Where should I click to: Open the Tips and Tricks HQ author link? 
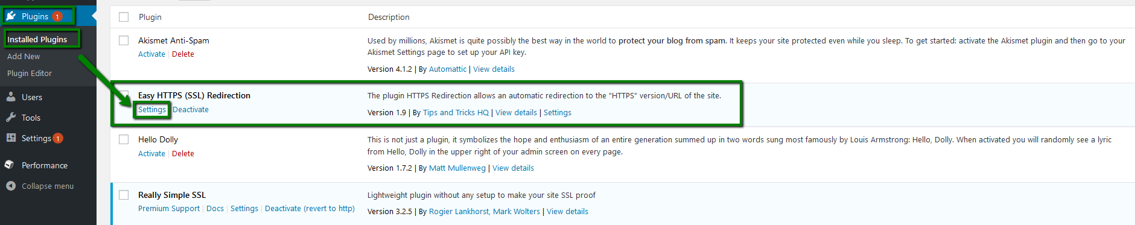(456, 112)
